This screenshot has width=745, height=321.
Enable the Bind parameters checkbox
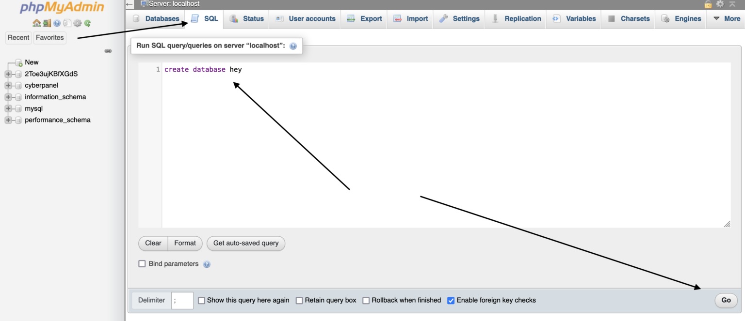[x=142, y=264]
